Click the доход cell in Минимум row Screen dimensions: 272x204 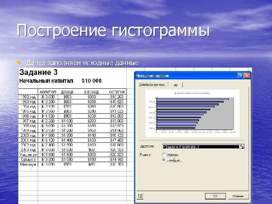pos(67,164)
